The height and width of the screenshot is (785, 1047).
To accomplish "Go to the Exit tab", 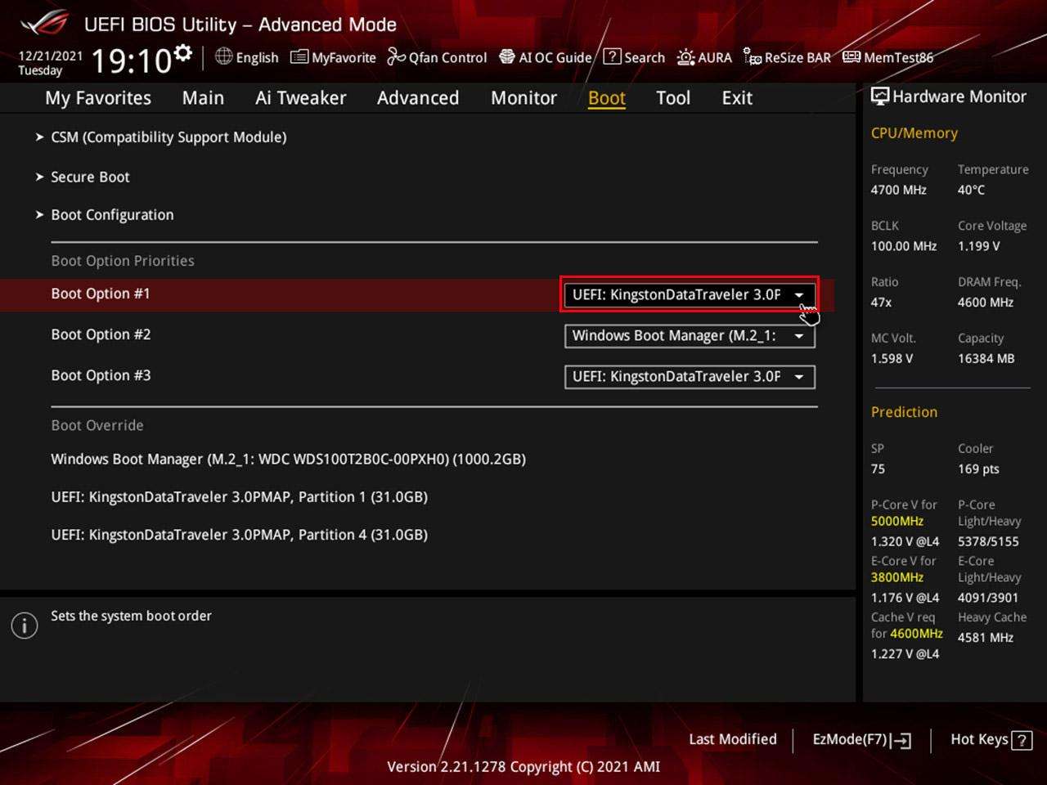I will [x=737, y=98].
